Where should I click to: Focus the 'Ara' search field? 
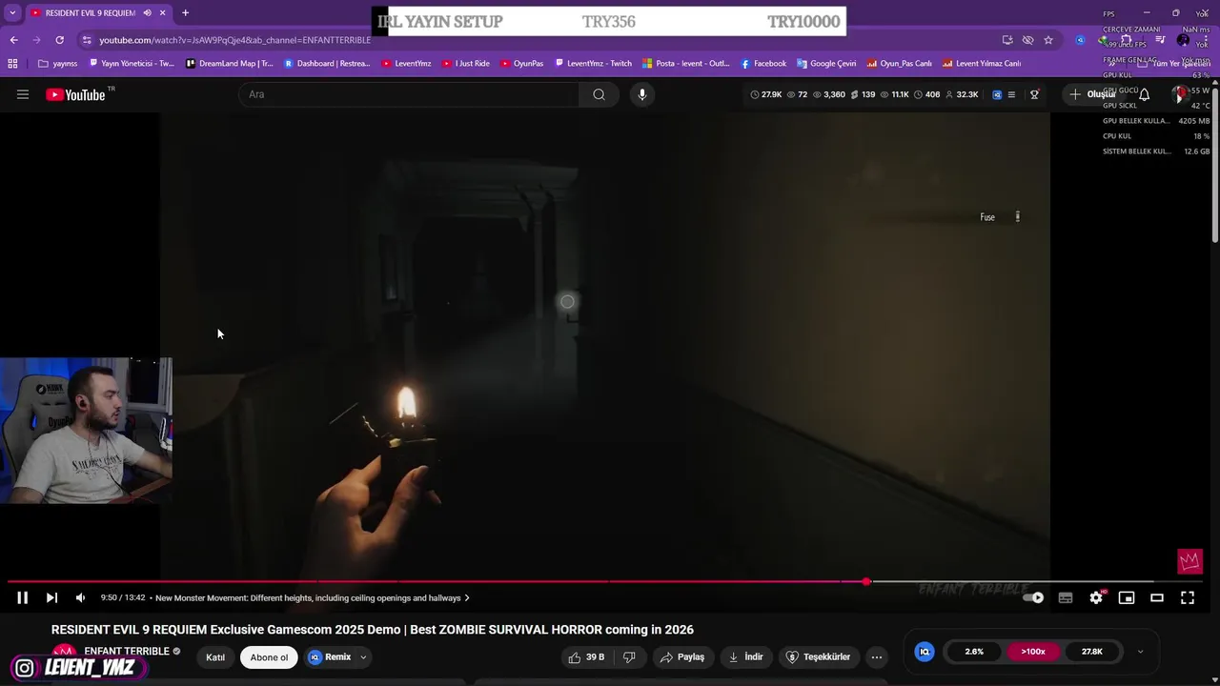(409, 94)
